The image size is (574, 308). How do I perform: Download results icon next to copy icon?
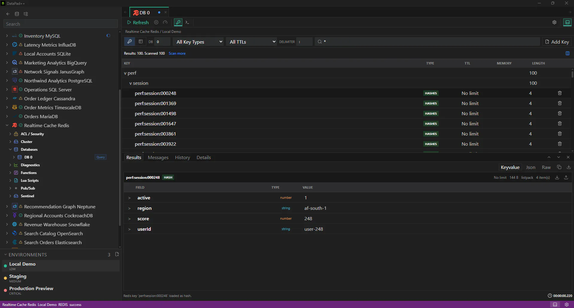(569, 167)
